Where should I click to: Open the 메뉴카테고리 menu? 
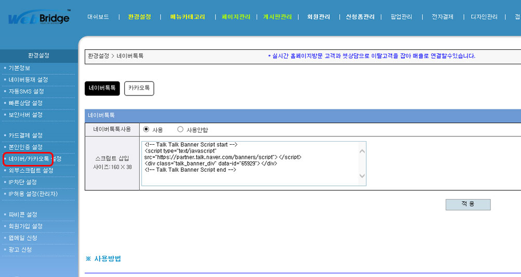click(188, 17)
